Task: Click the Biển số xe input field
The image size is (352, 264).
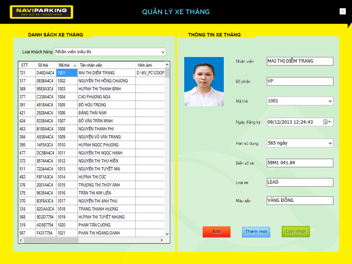Action: click(300, 163)
